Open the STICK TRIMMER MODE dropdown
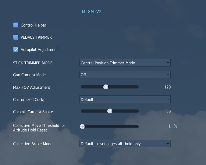The image size is (206, 165). [x=125, y=63]
